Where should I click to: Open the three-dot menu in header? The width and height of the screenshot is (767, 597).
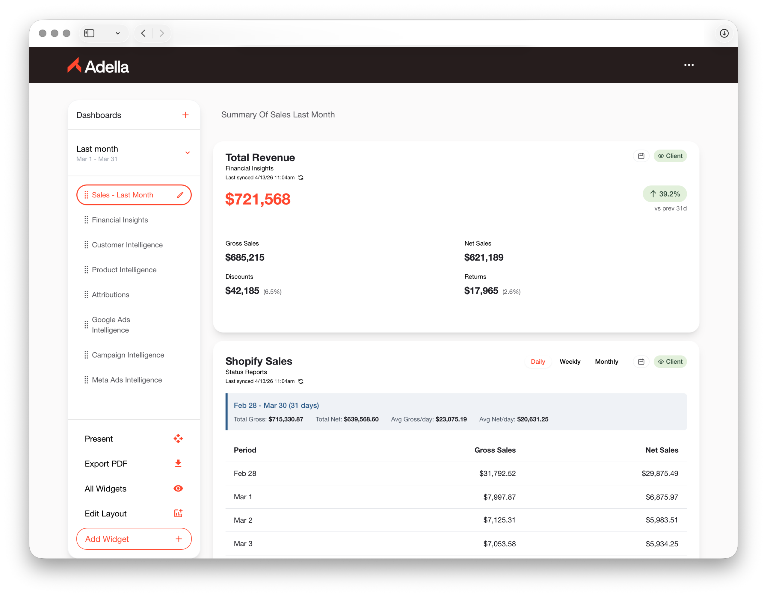(689, 65)
